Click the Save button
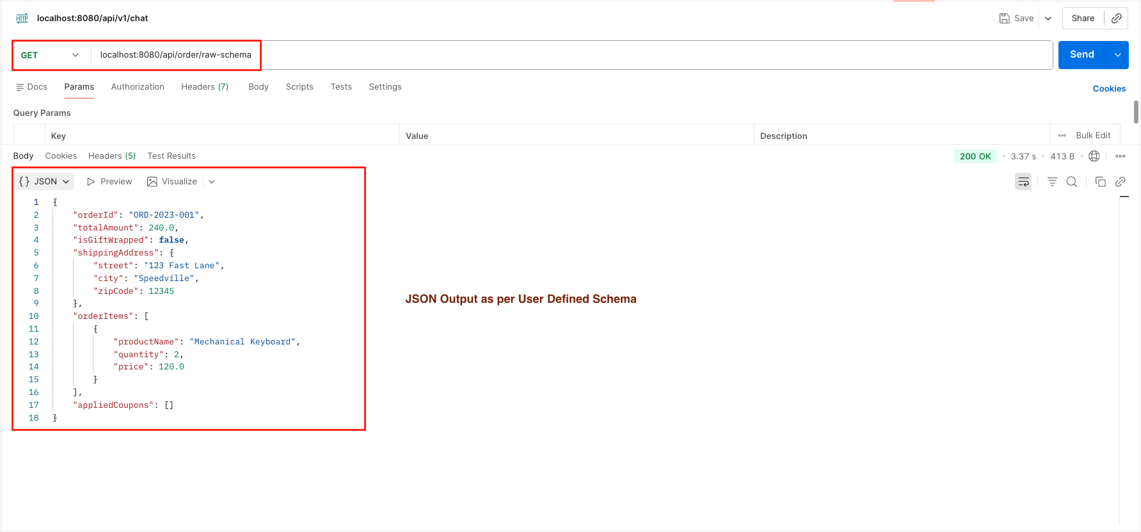The height and width of the screenshot is (532, 1141). click(1016, 19)
